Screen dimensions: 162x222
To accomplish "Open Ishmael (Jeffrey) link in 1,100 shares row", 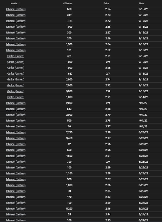I will [x=16, y=174].
